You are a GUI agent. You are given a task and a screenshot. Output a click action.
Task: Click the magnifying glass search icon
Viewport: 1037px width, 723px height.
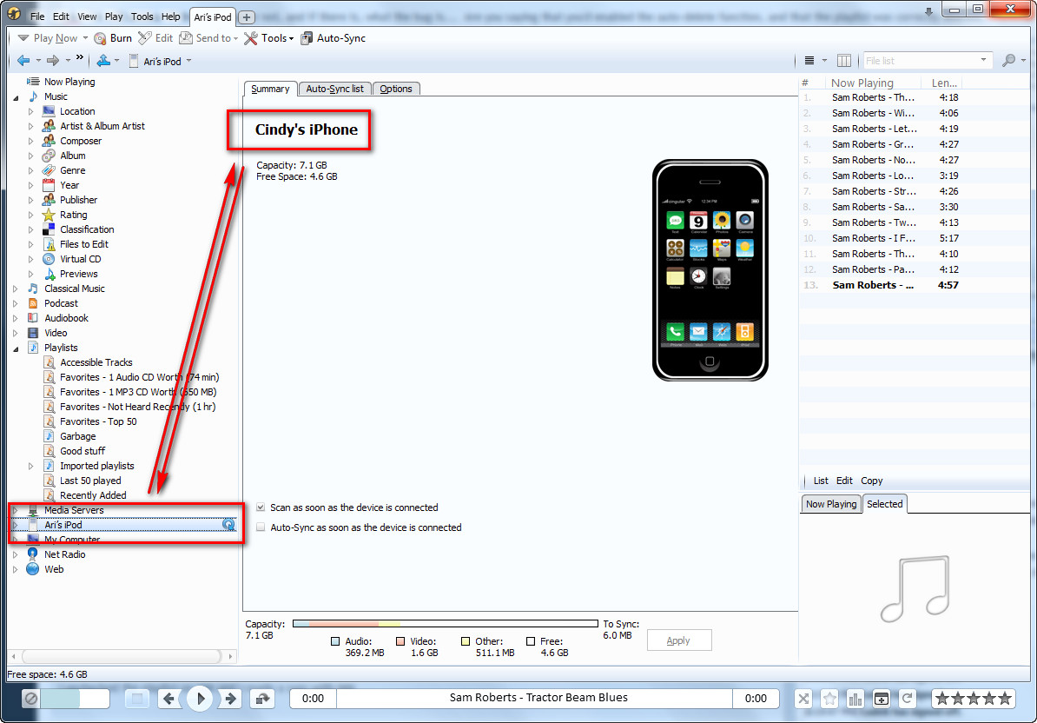pyautogui.click(x=1008, y=61)
